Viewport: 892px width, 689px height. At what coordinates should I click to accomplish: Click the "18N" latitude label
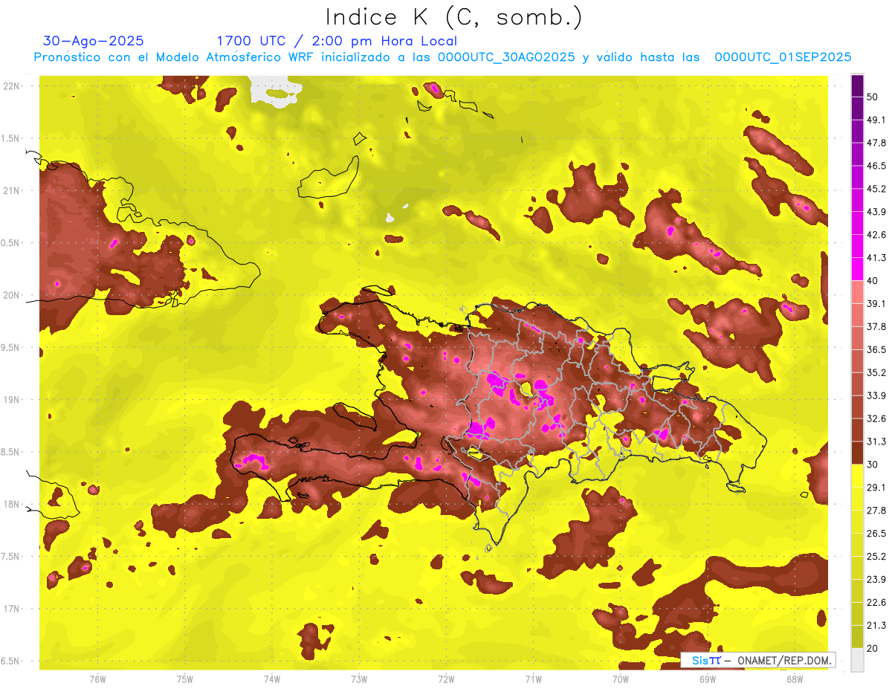(11, 504)
